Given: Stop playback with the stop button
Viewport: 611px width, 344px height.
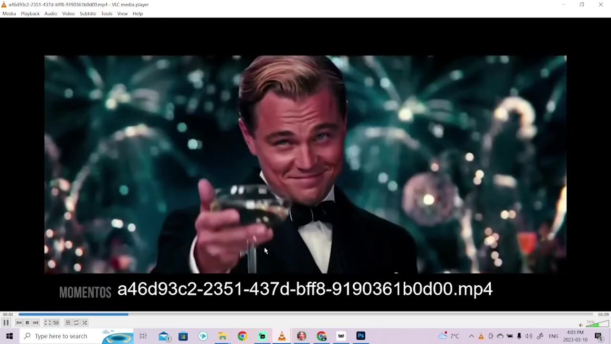Looking at the screenshot, I should click(27, 322).
